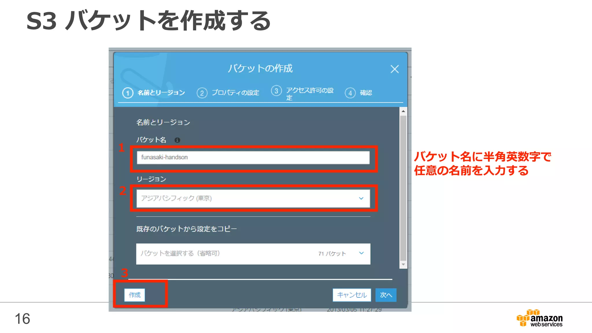
Task: Select step 1 名前とリージョン tab
Action: (154, 93)
